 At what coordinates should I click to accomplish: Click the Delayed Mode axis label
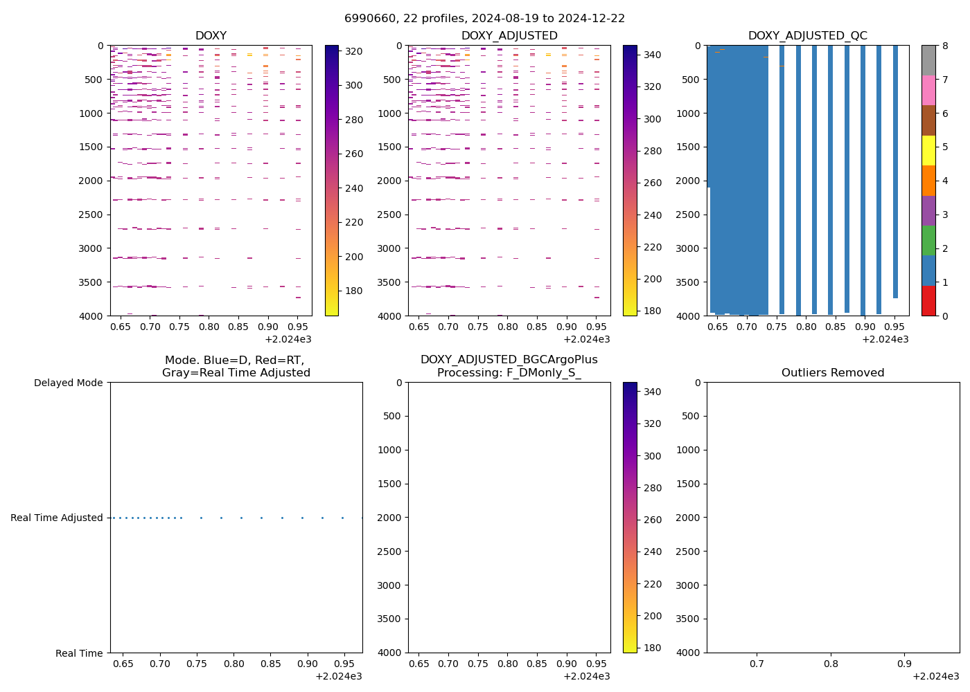68,383
